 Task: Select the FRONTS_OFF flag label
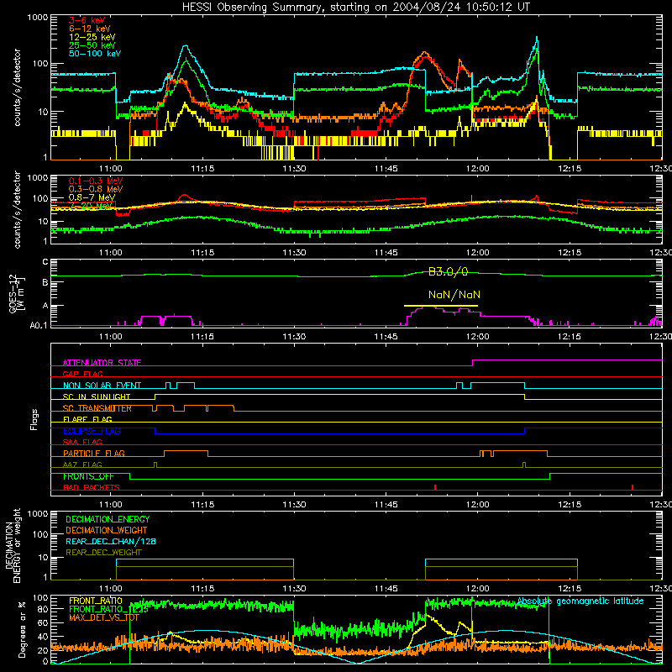[x=88, y=476]
